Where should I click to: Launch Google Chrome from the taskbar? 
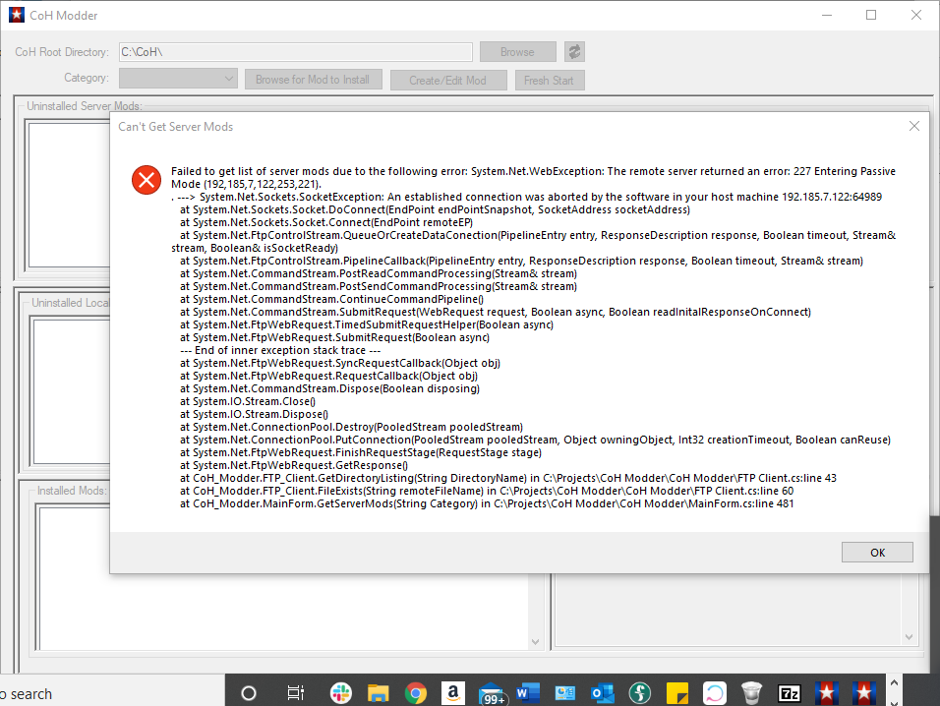(x=416, y=693)
